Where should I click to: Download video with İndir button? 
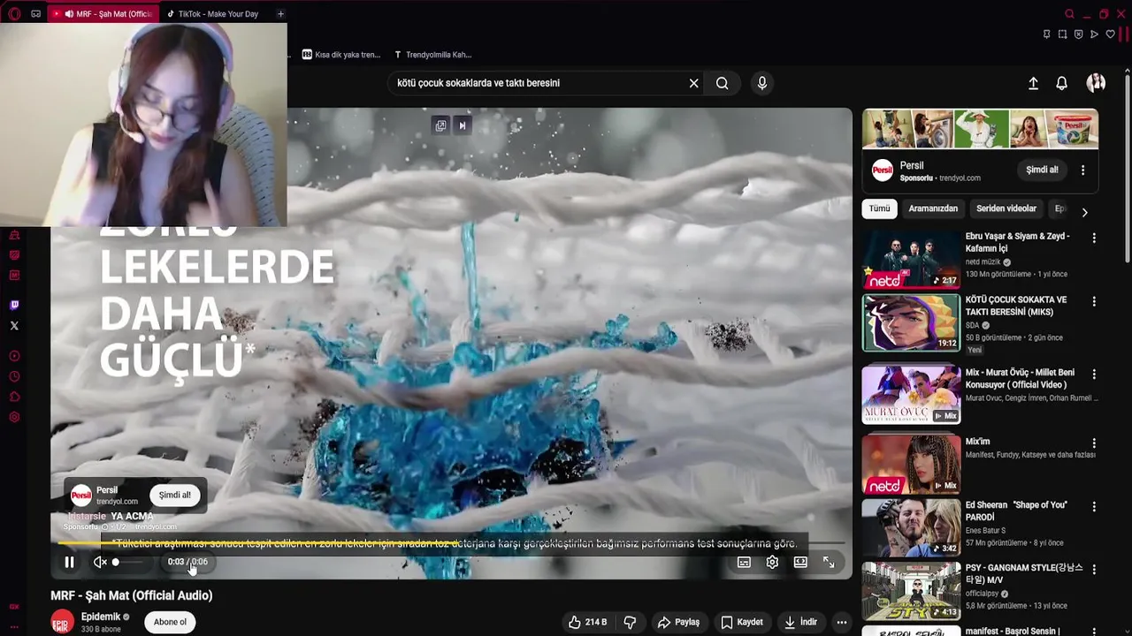point(800,622)
